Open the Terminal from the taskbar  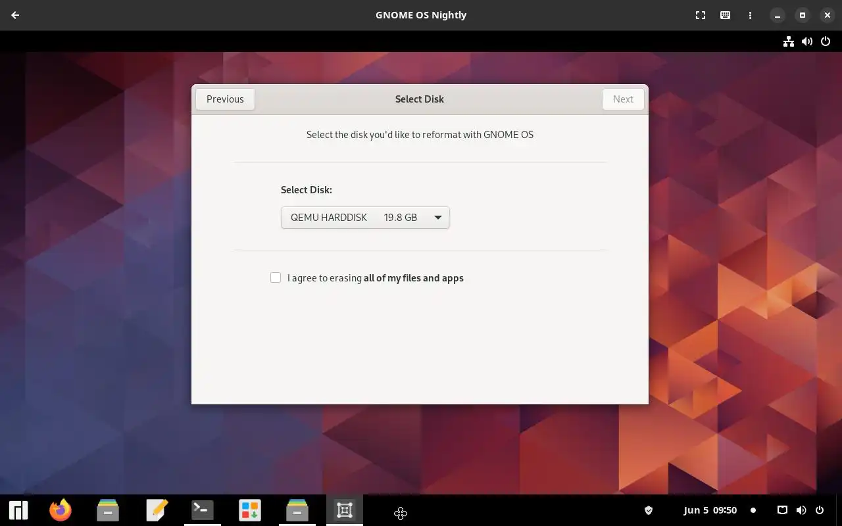pyautogui.click(x=203, y=510)
